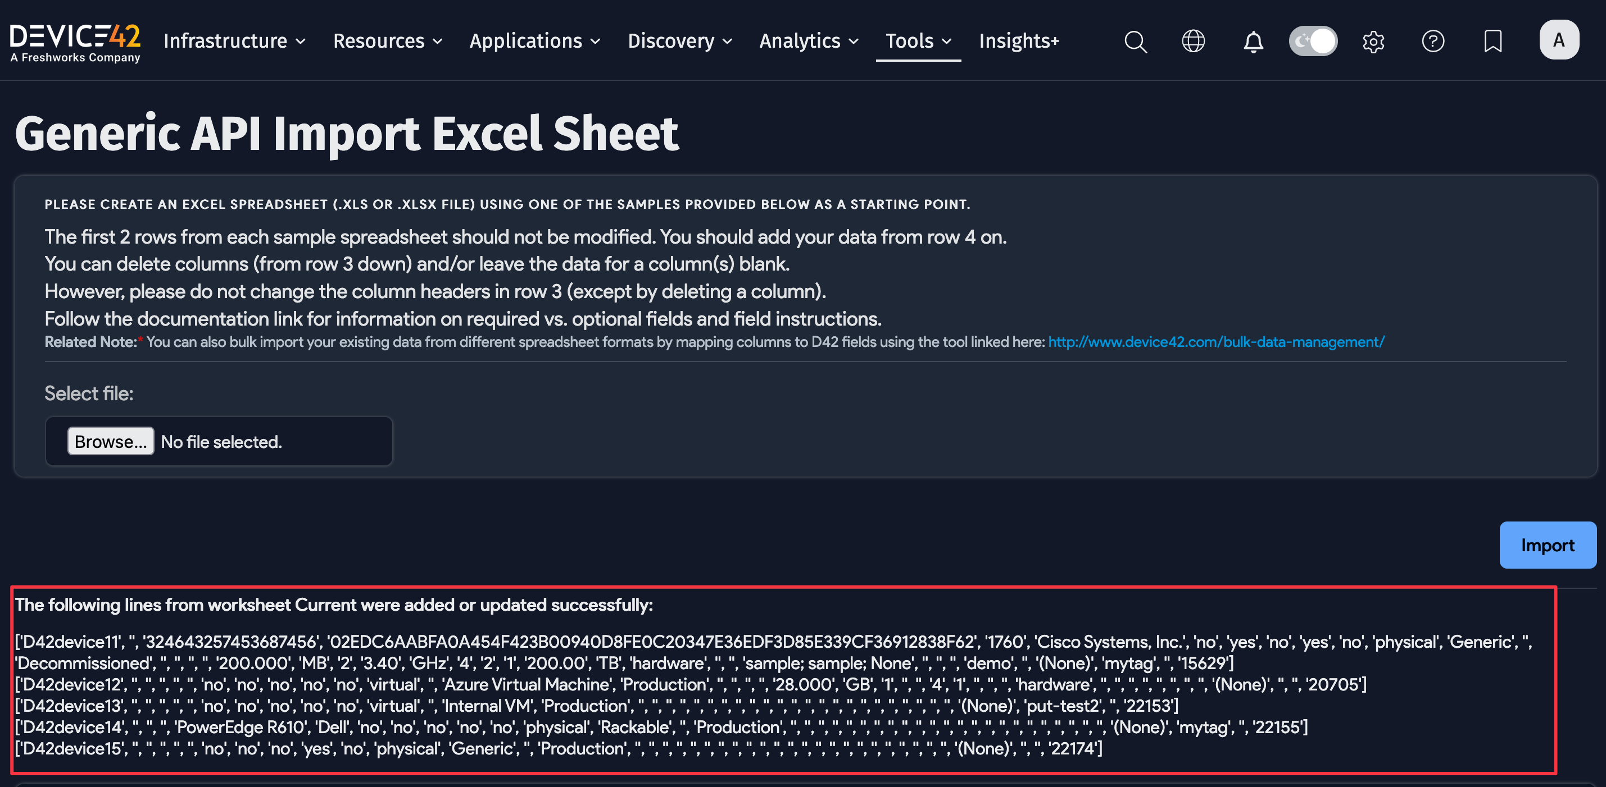Expand the Infrastructure dropdown
Image resolution: width=1606 pixels, height=787 pixels.
234,41
